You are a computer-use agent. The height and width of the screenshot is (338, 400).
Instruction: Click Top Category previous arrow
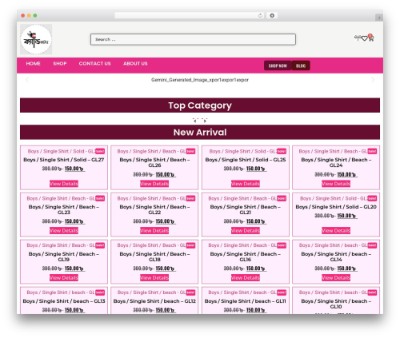195,121
